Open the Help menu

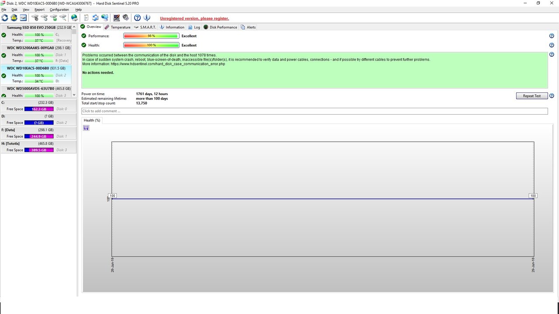pyautogui.click(x=79, y=10)
